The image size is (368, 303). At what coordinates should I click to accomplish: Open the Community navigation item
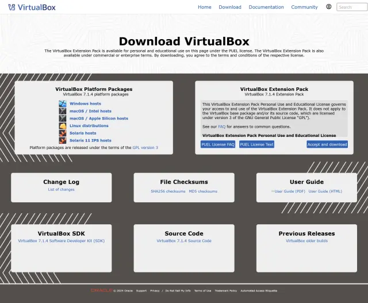tap(304, 7)
